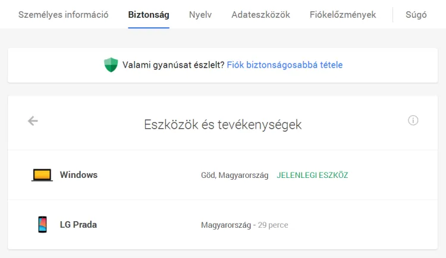
Task: Click the green security shield icon
Action: click(111, 65)
